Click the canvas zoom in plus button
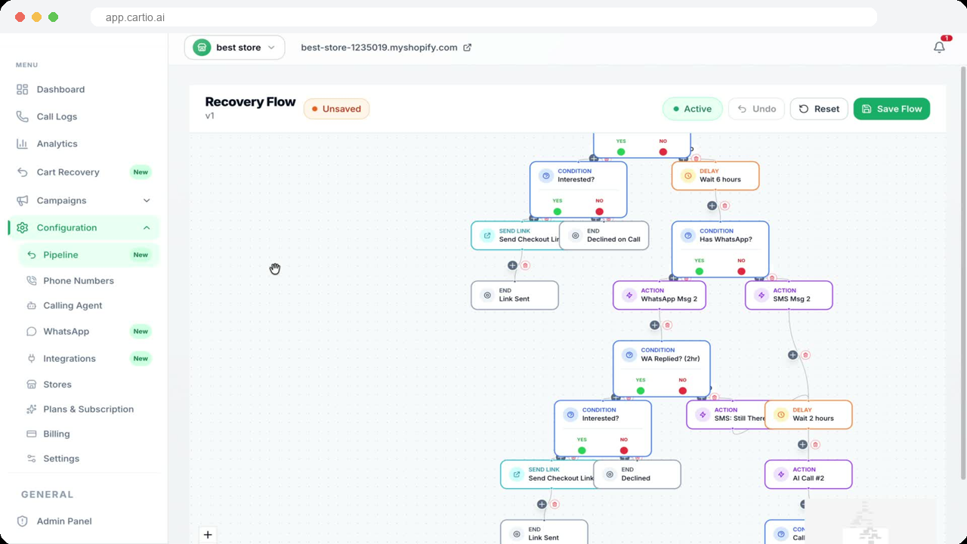Screen dimensions: 967x544 [x=208, y=535]
